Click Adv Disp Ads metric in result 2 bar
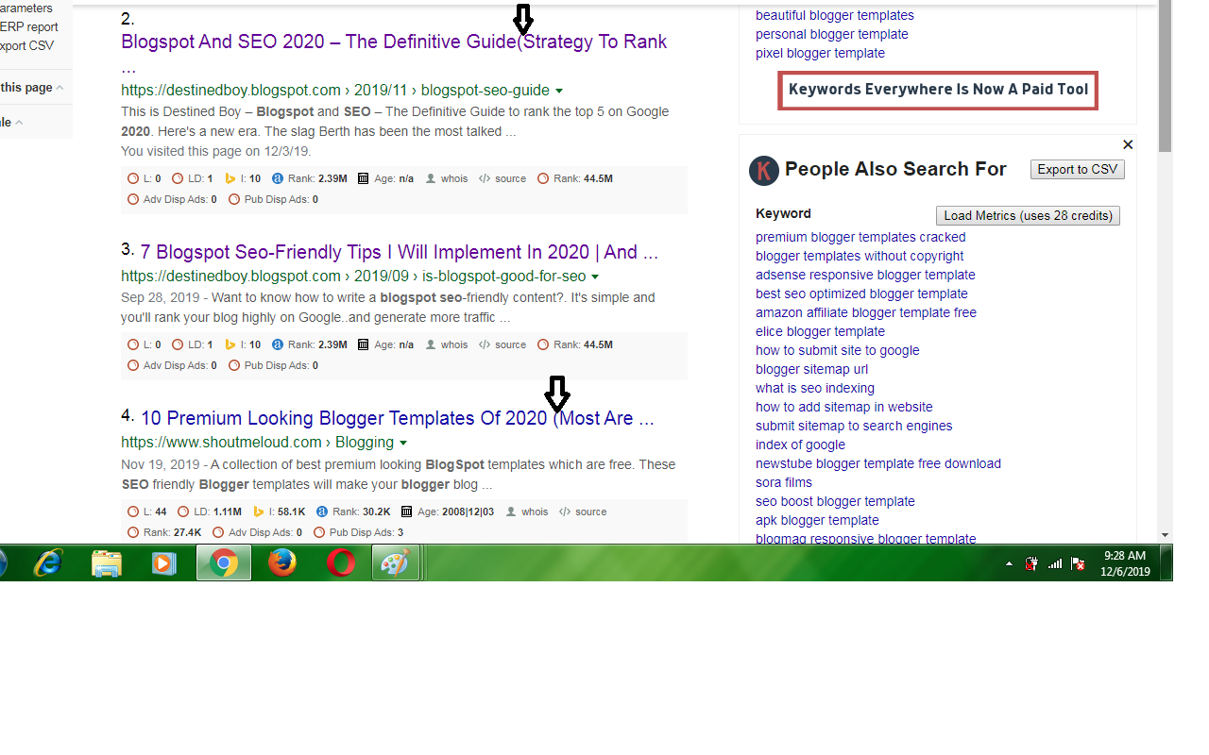Screen dimensions: 1209x755 (x=172, y=199)
